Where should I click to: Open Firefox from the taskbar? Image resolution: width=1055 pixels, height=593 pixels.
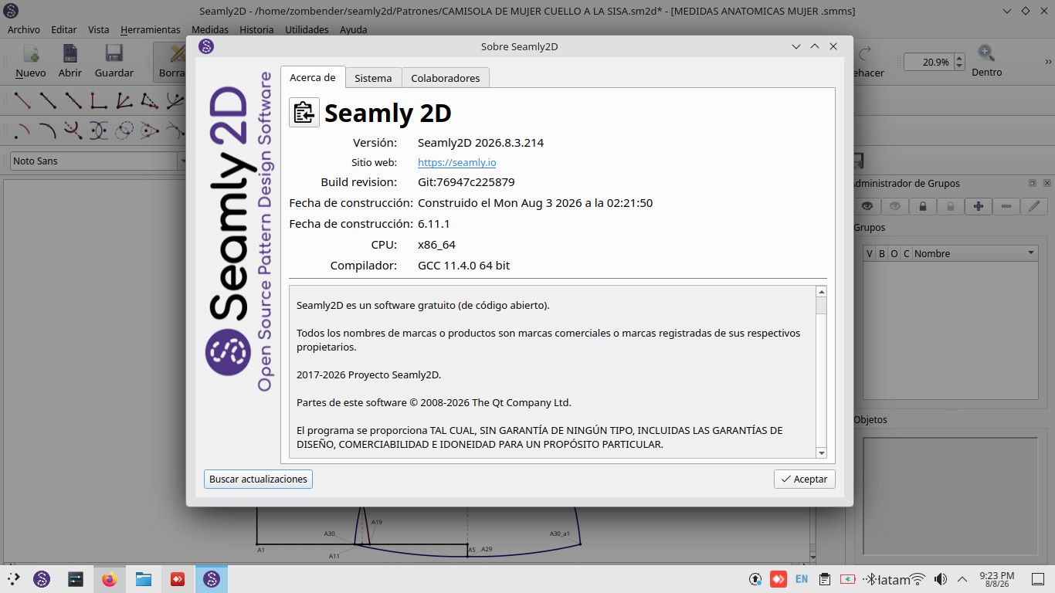pos(109,579)
